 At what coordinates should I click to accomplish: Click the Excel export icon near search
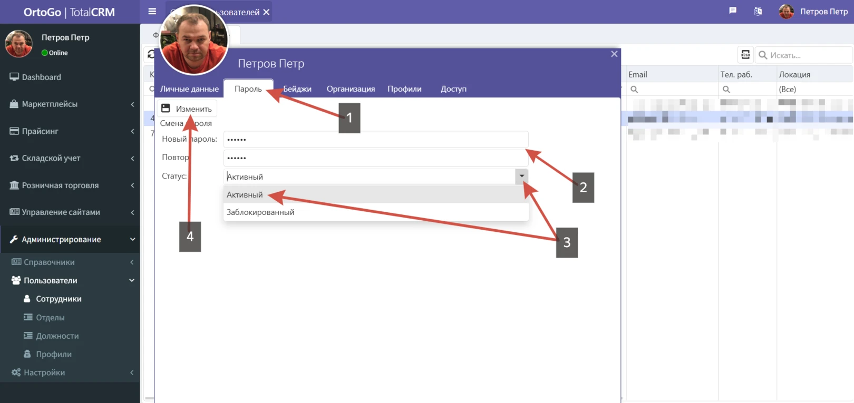click(x=745, y=55)
